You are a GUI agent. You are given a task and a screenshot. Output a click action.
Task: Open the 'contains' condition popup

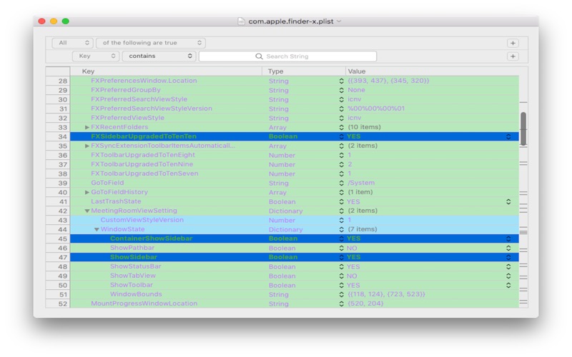click(159, 56)
